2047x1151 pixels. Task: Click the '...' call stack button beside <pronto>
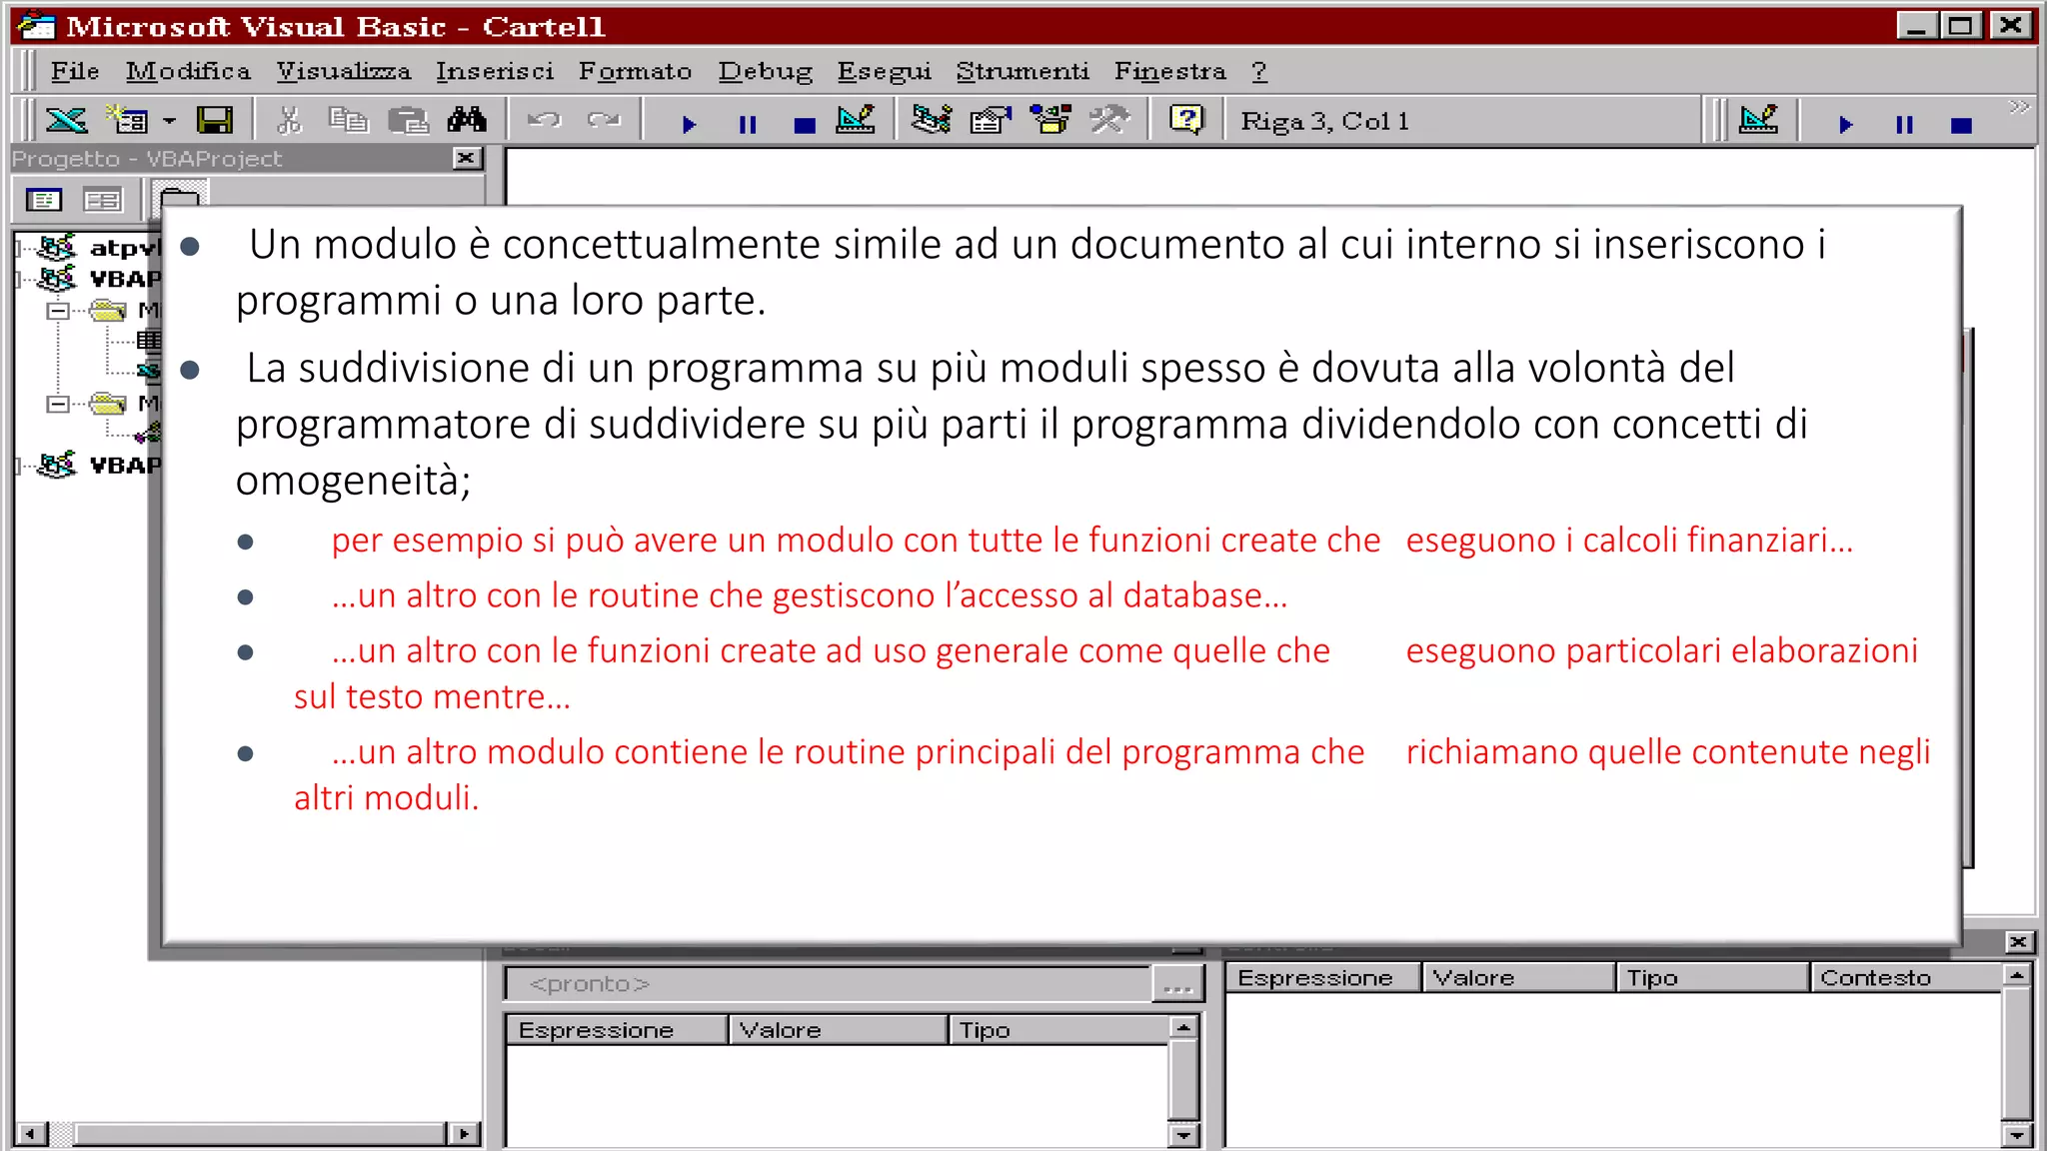[1177, 984]
